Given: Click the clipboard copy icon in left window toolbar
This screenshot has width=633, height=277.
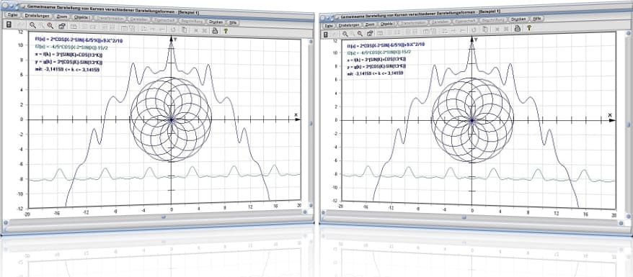Looking at the screenshot, I should (184, 29).
